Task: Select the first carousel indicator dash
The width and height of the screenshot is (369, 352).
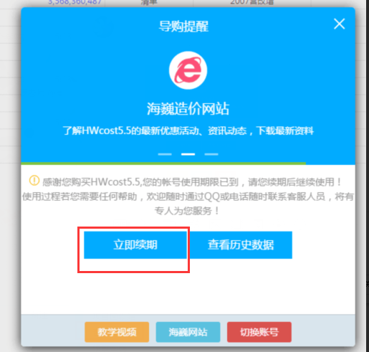Action: 165,154
